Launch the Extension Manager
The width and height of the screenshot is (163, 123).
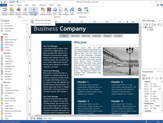(x=18, y=11)
